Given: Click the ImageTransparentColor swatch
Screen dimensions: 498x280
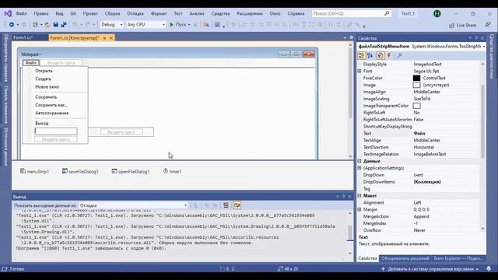Looking at the screenshot, I should coord(417,106).
